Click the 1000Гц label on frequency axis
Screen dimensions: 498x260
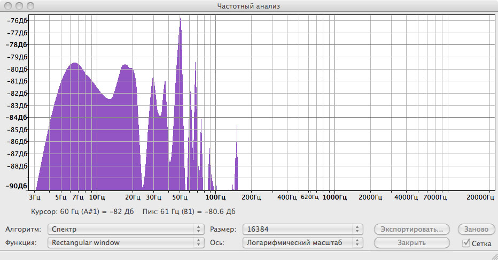(335, 197)
